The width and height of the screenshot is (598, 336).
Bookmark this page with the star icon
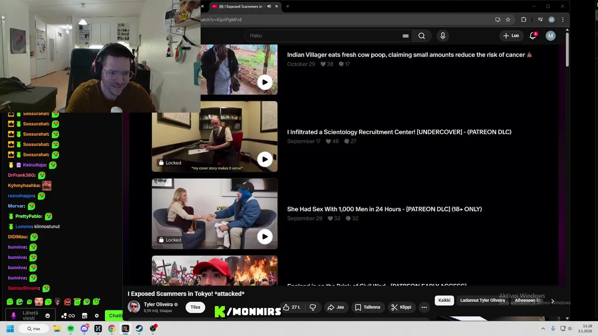click(508, 20)
